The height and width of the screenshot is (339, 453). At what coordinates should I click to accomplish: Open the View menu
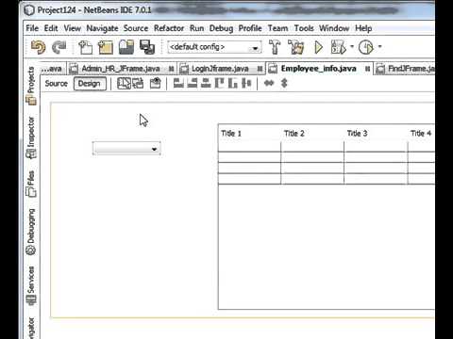coord(73,28)
